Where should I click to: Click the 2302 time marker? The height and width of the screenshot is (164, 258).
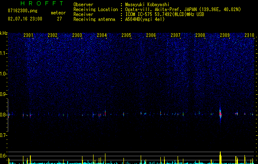point(53,35)
